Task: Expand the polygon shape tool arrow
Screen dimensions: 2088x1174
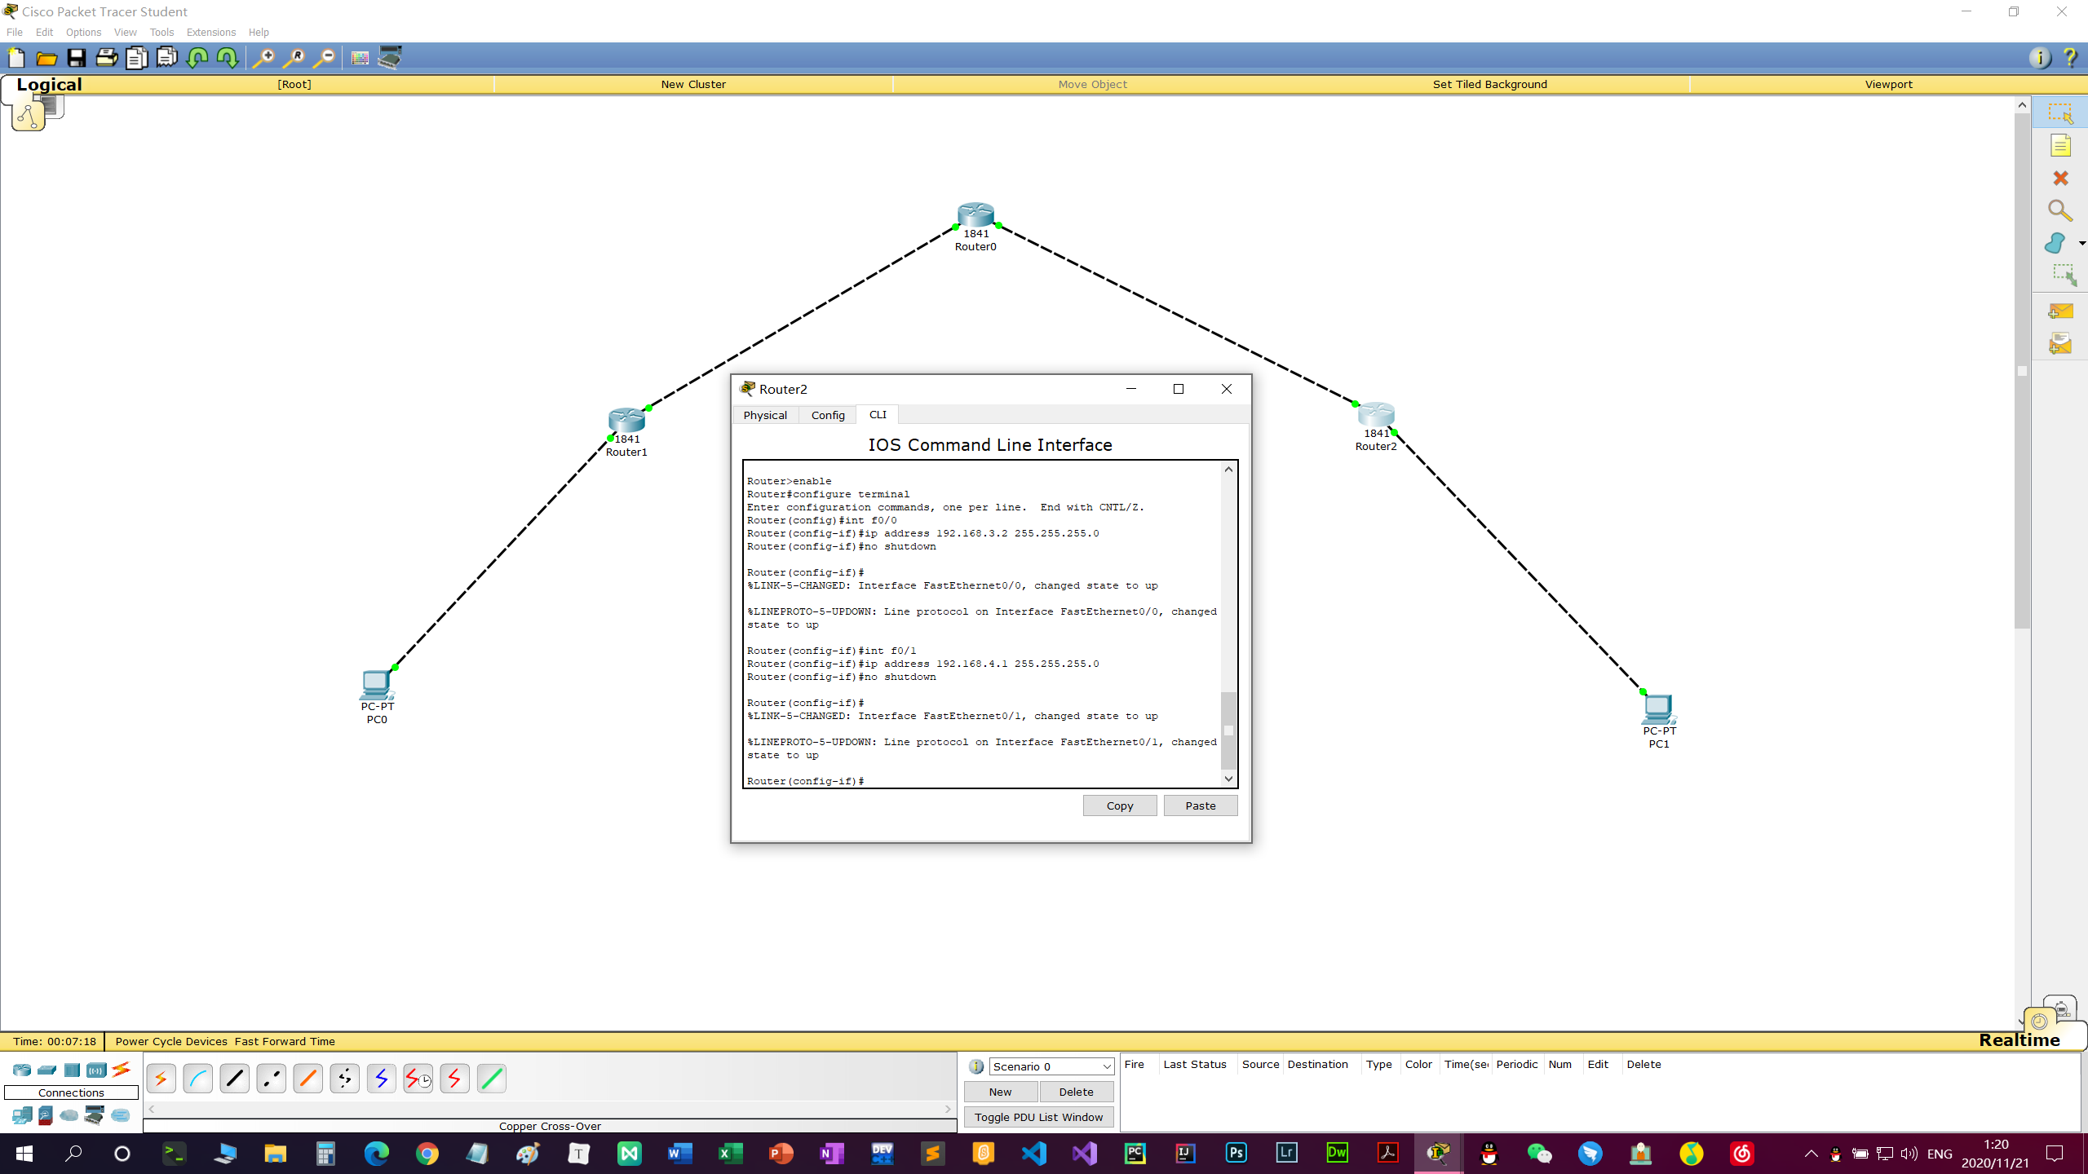Action: pyautogui.click(x=2081, y=243)
